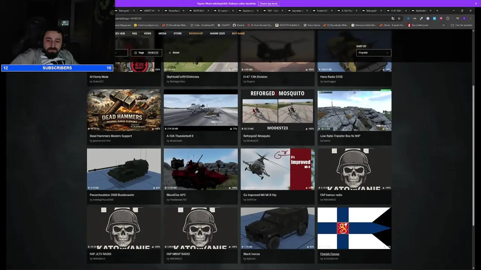Image resolution: width=481 pixels, height=270 pixels.
Task: Click the H-47 13th Division title
Action: [255, 77]
